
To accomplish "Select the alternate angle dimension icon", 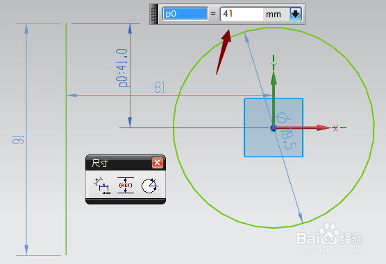I will [149, 186].
